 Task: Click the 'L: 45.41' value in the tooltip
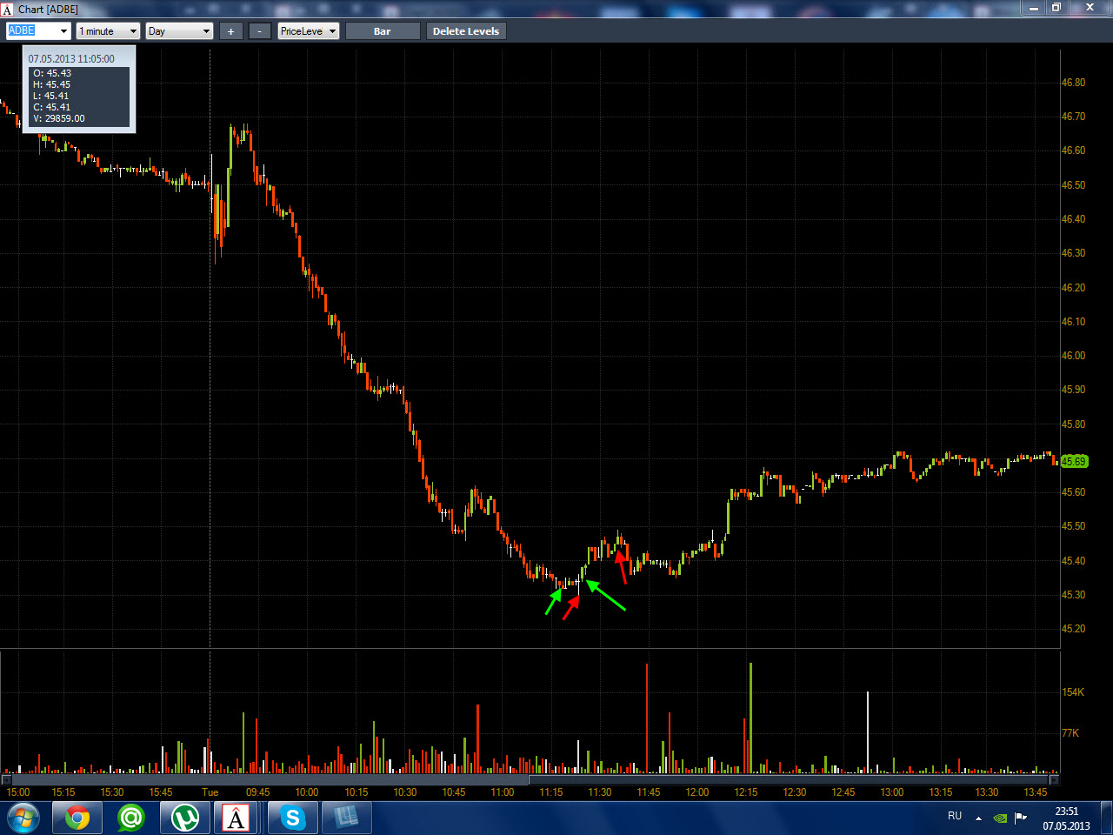[51, 97]
